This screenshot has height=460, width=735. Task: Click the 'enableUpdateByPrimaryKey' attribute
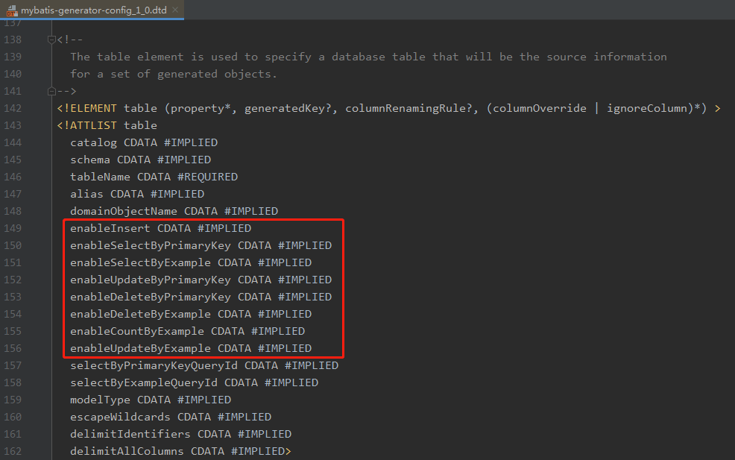[151, 280]
